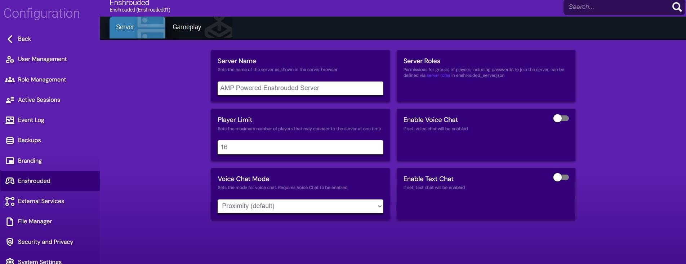Click the magnifying glass search icon
This screenshot has width=686, height=264.
(x=677, y=7)
